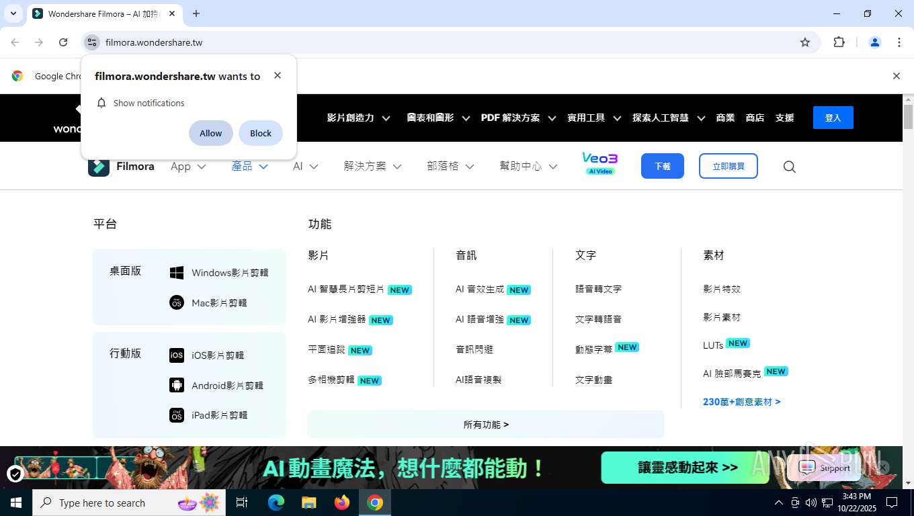Block notifications from the site
Image resolution: width=914 pixels, height=516 pixels.
pyautogui.click(x=261, y=133)
